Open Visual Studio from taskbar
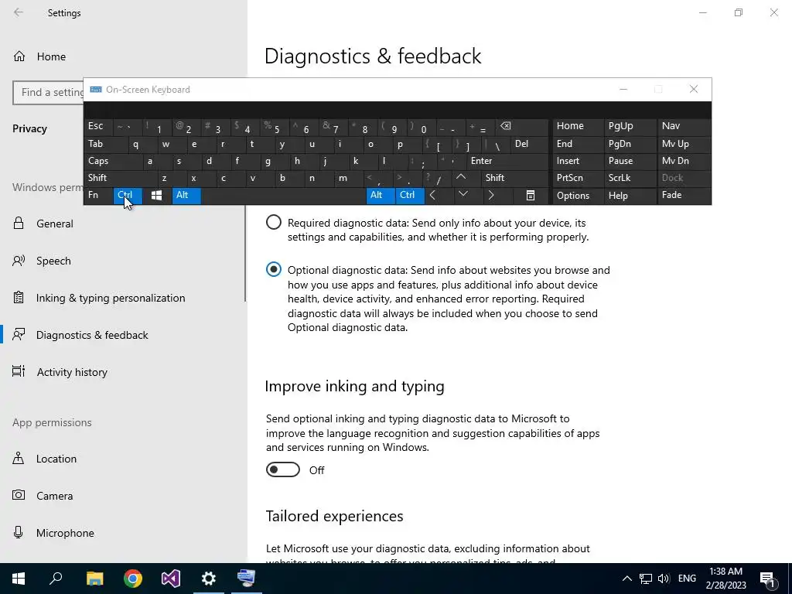792x594 pixels. [x=171, y=579]
